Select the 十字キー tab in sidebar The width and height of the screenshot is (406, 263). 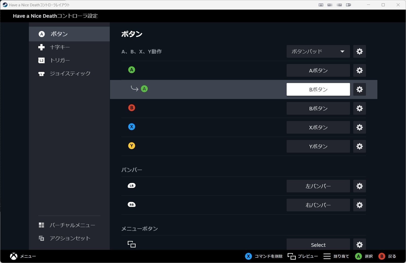tap(69, 47)
